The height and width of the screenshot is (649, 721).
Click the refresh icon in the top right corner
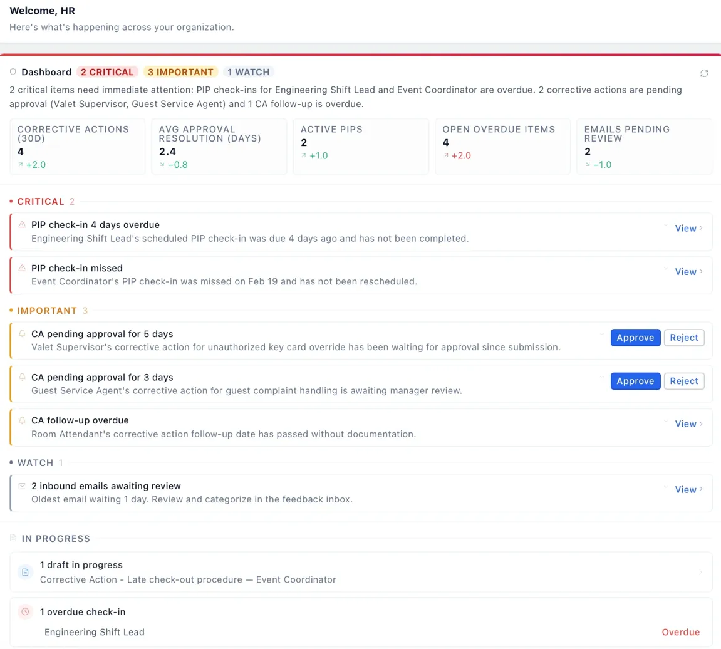(704, 73)
